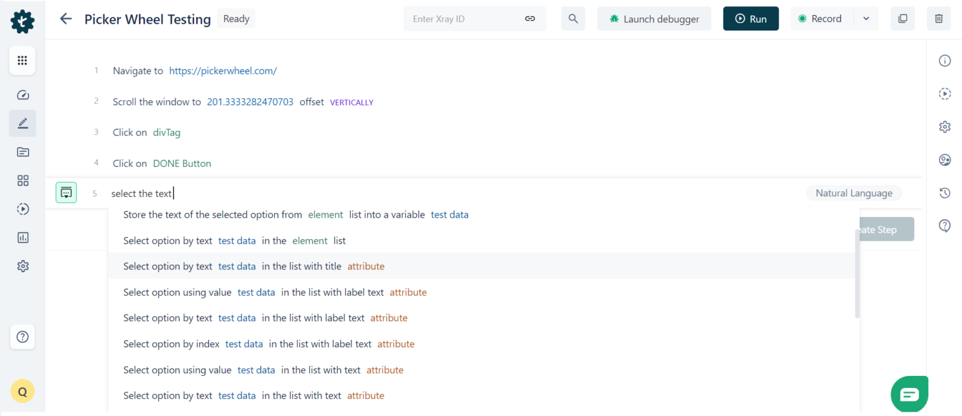Open the dashboard speedometer icon in left sidebar
This screenshot has height=416, width=962.
click(23, 94)
